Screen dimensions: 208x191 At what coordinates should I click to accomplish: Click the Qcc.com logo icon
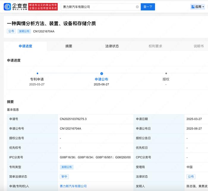7,7
